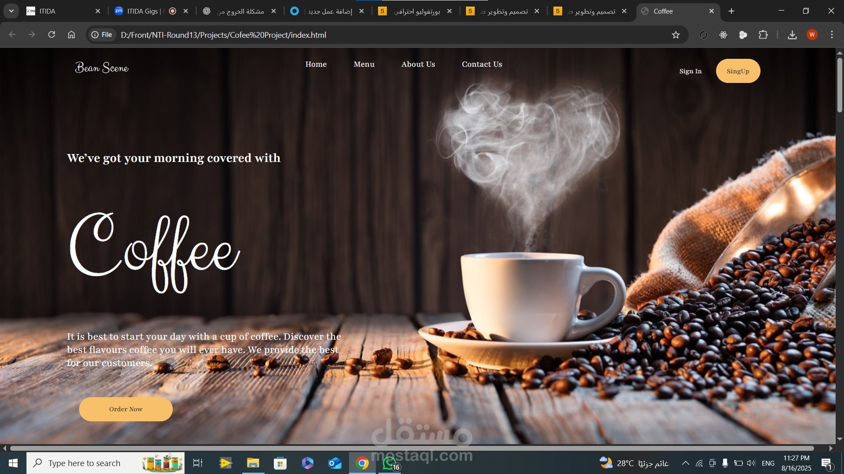This screenshot has height=474, width=844.
Task: Open the Chrome profile avatar
Action: pos(812,35)
